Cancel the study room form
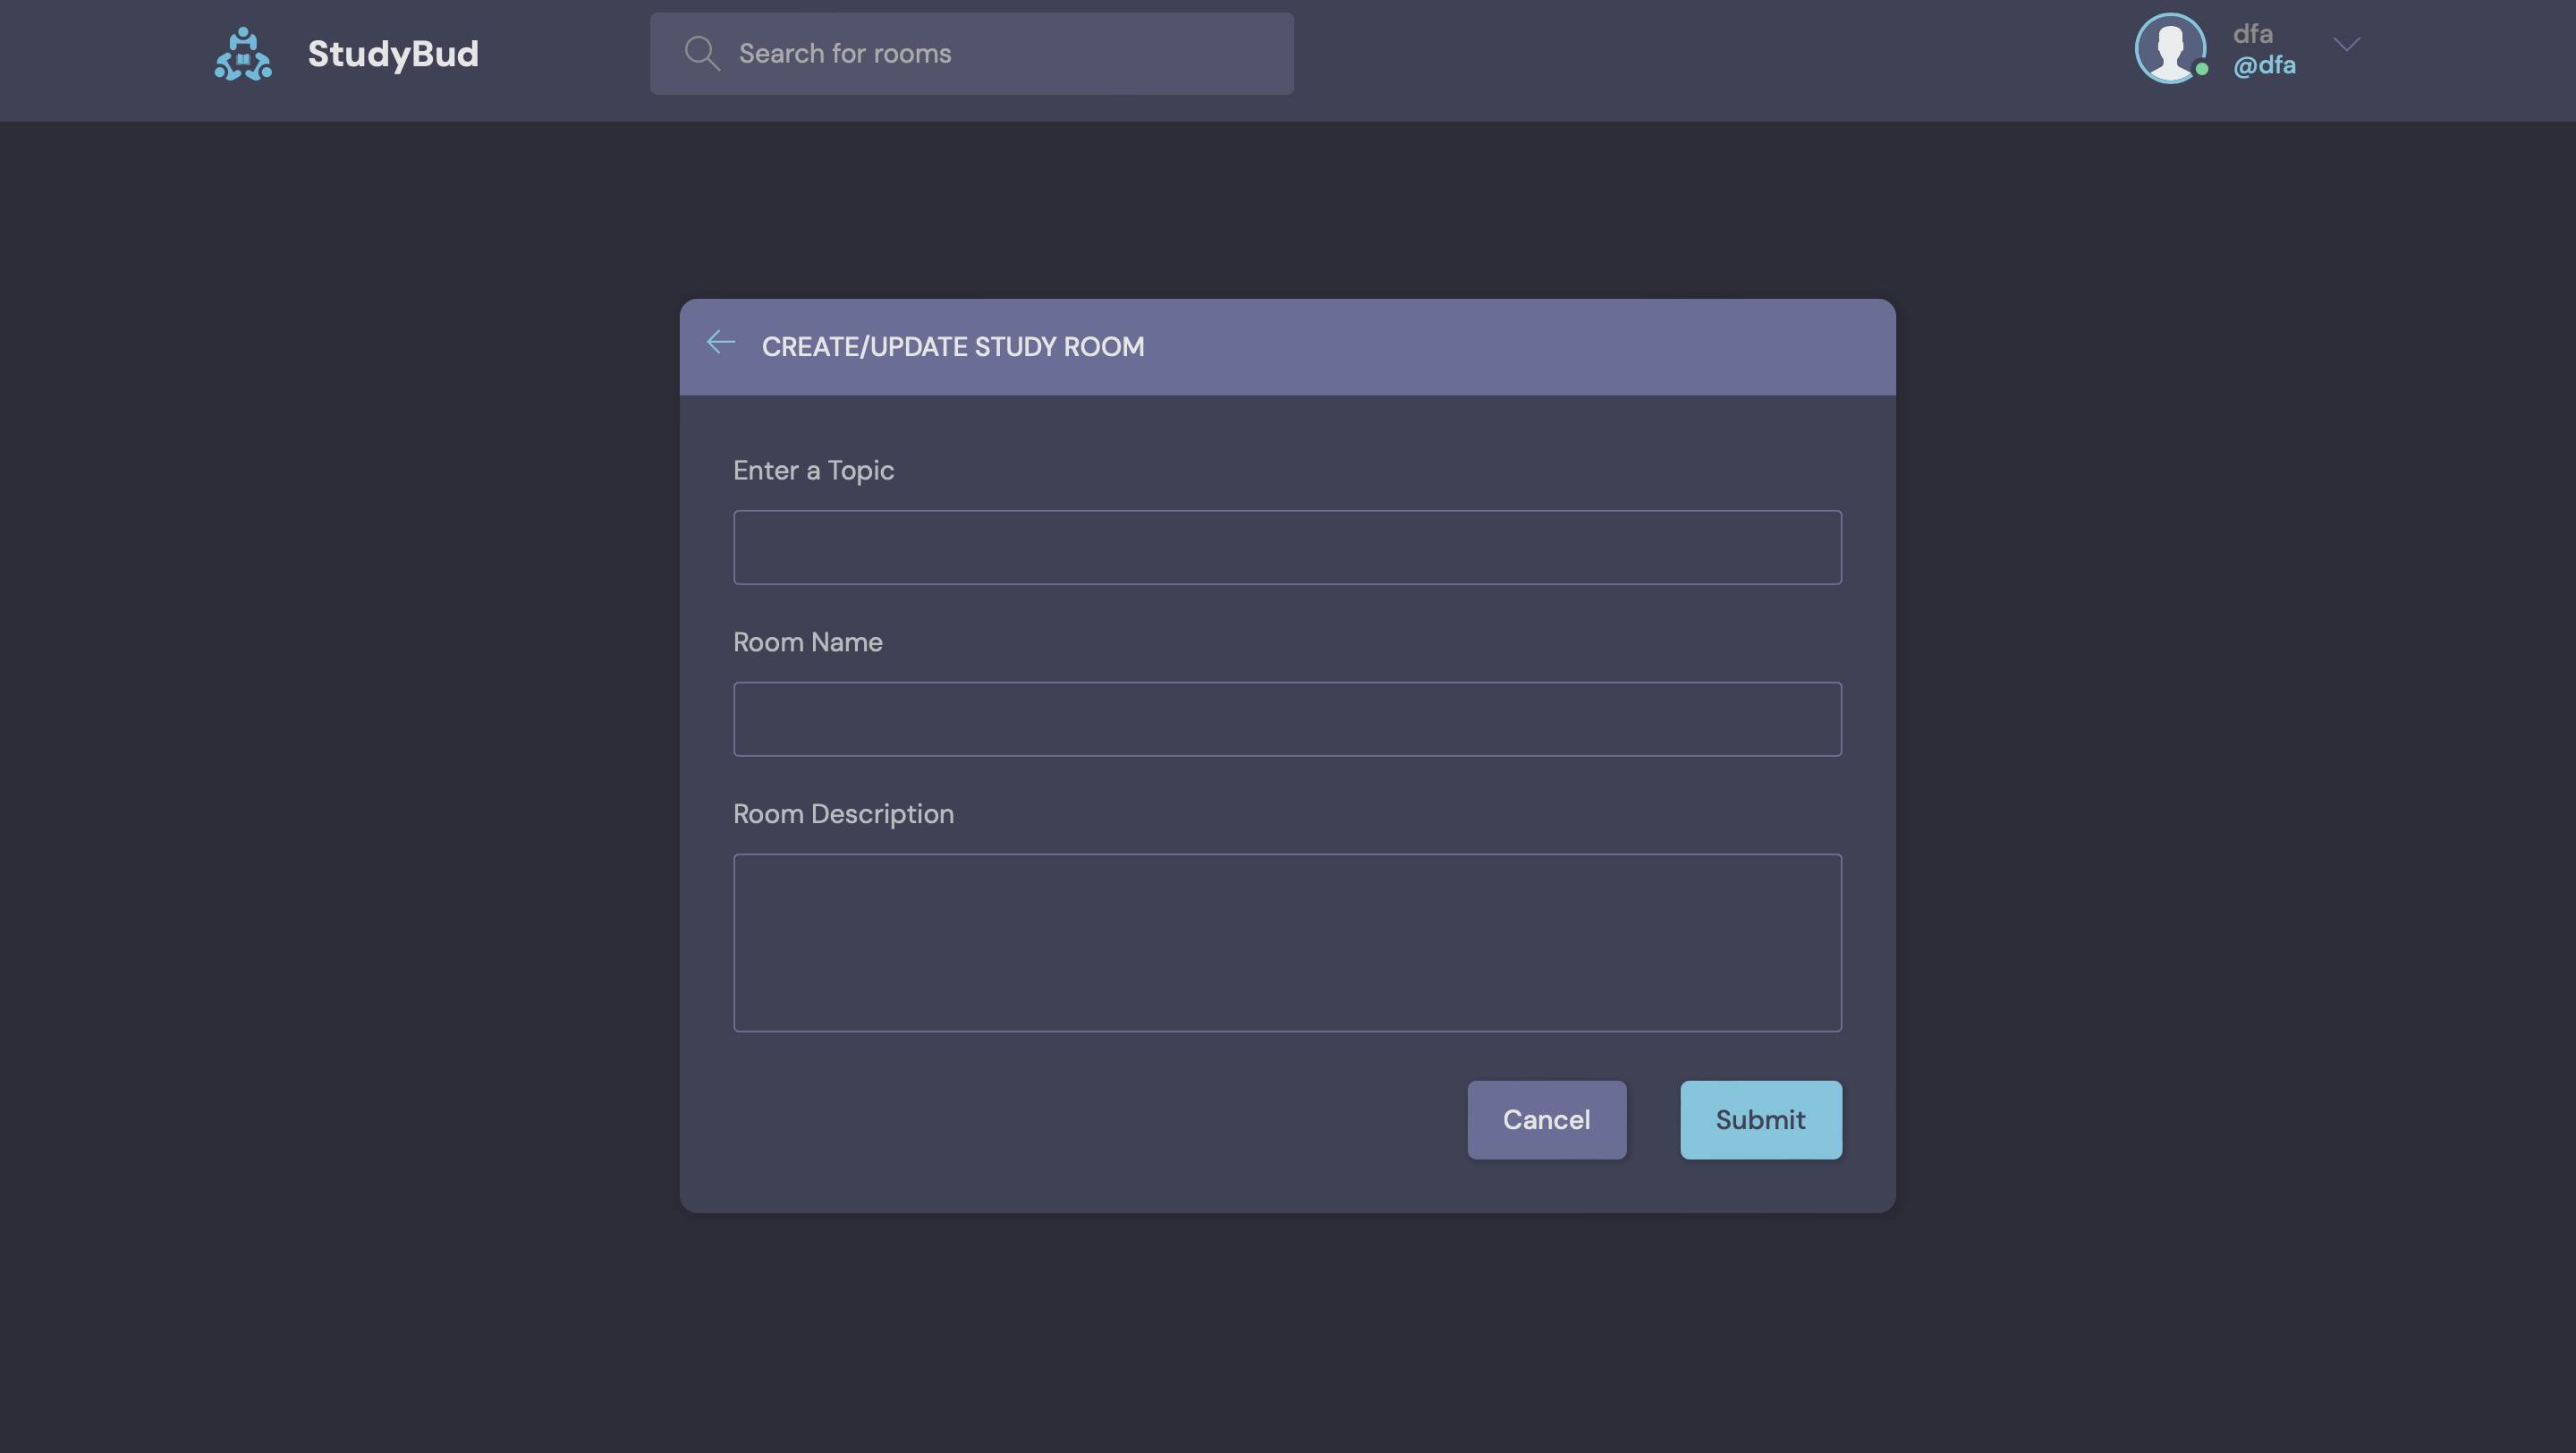Screen dimensions: 2576x1453 pyautogui.click(x=1546, y=1120)
